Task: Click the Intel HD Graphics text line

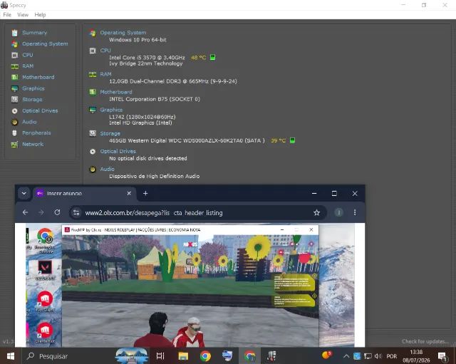Action: (x=140, y=123)
